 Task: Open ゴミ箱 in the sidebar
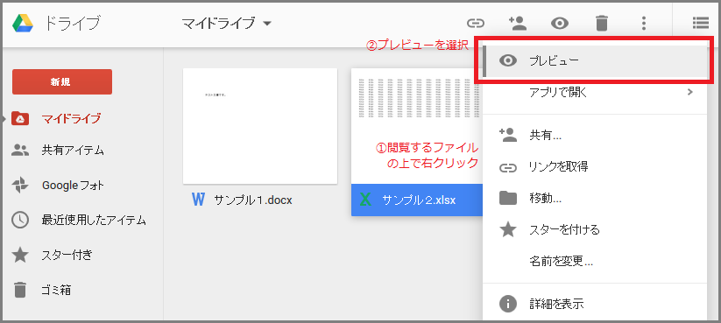(56, 290)
